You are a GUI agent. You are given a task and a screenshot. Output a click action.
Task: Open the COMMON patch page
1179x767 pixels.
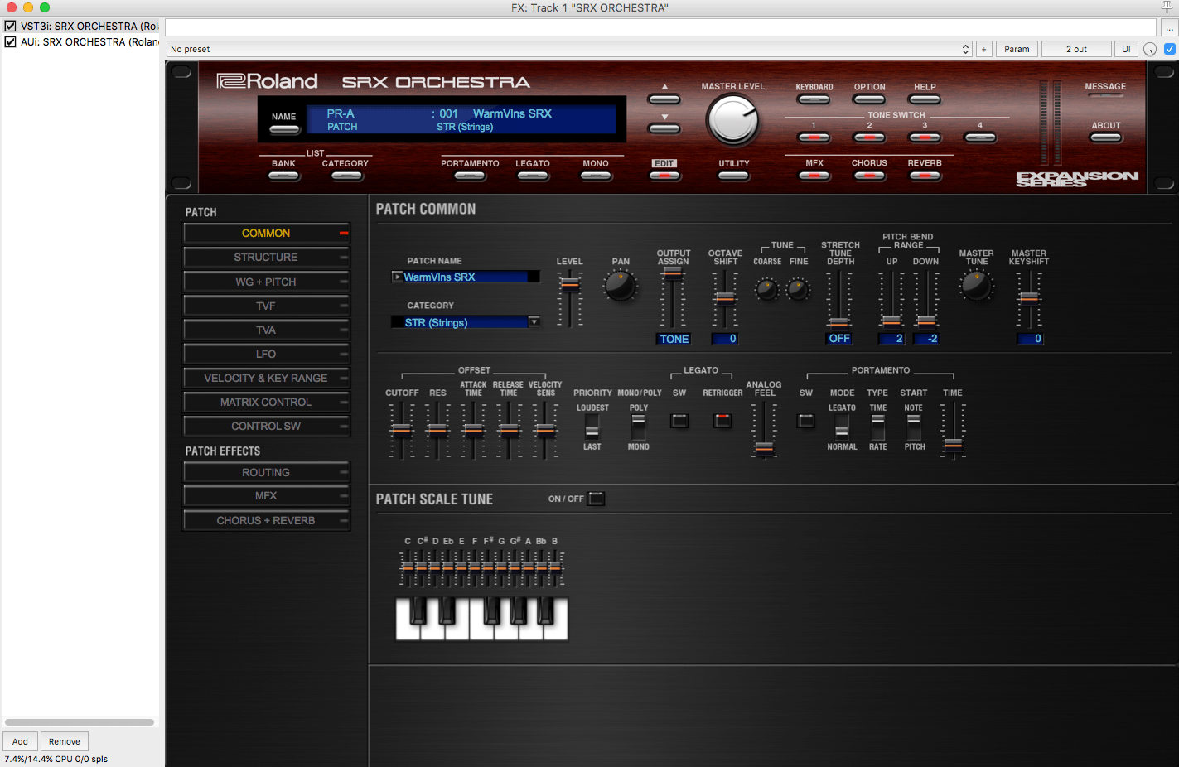[266, 233]
